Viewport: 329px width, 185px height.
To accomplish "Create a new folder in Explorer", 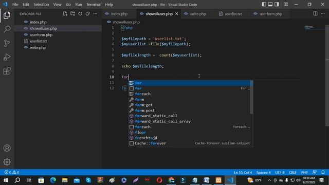I will click(x=72, y=14).
